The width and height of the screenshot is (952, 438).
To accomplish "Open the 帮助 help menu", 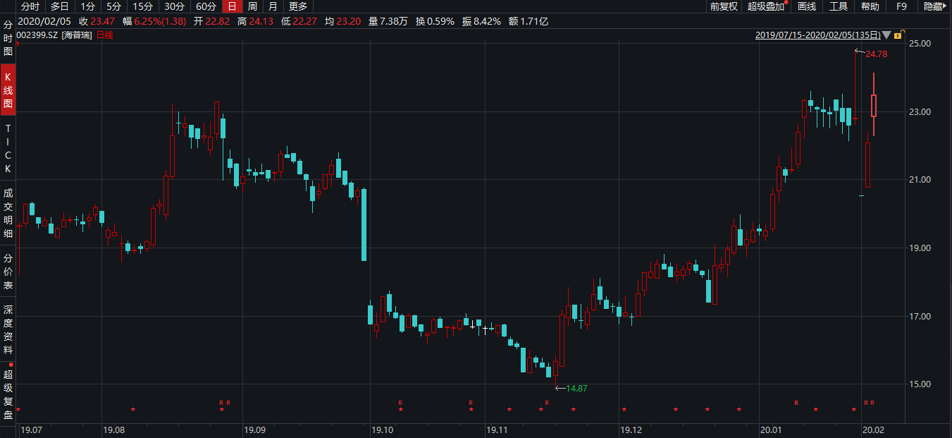I will pyautogui.click(x=870, y=6).
